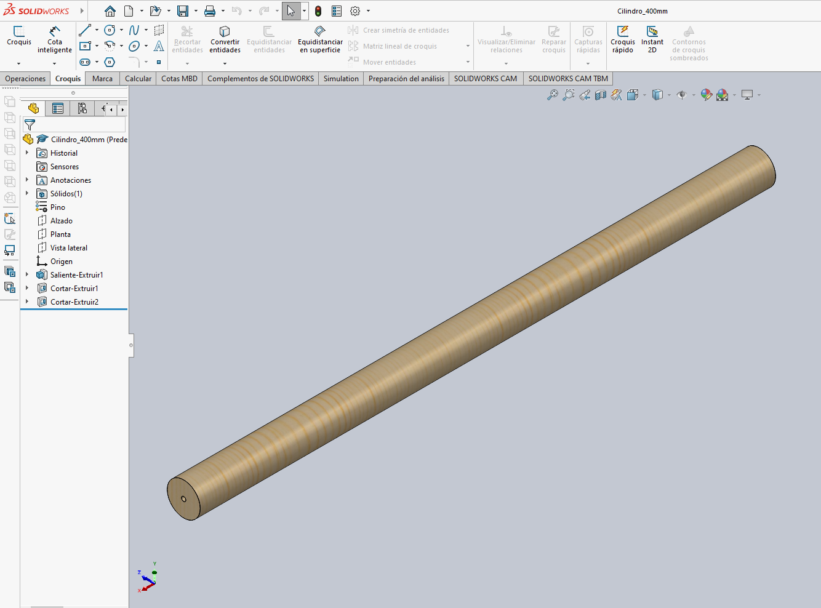This screenshot has height=608, width=821.
Task: Select the Circle sketch tool
Action: (x=110, y=30)
